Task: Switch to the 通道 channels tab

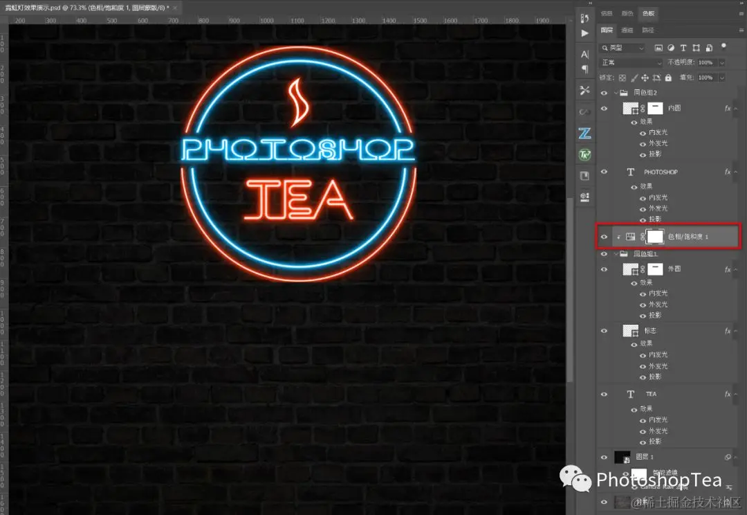Action: pos(627,30)
